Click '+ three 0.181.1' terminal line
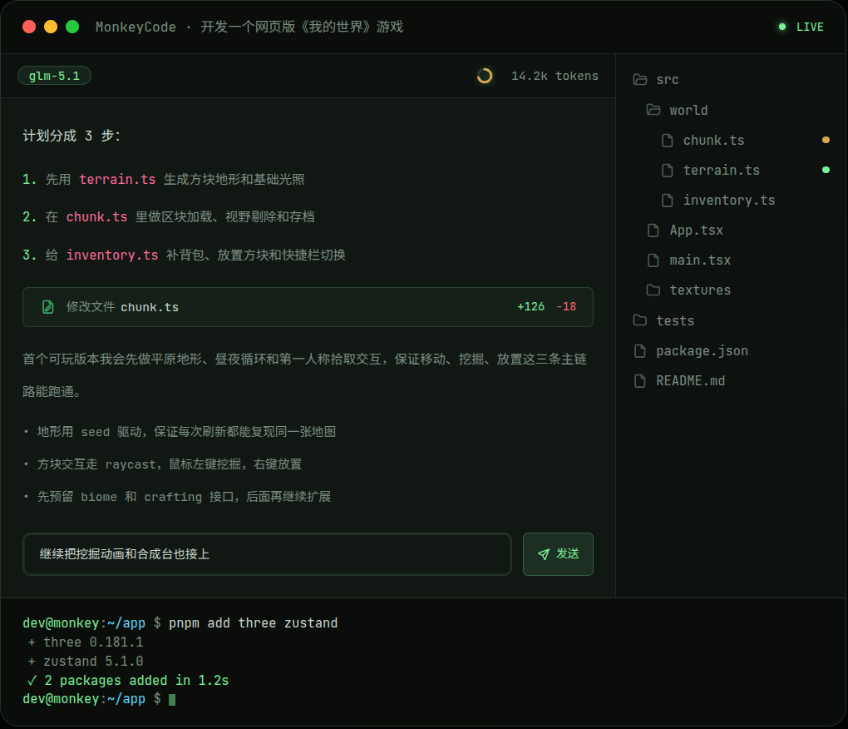The width and height of the screenshot is (848, 729). [86, 642]
